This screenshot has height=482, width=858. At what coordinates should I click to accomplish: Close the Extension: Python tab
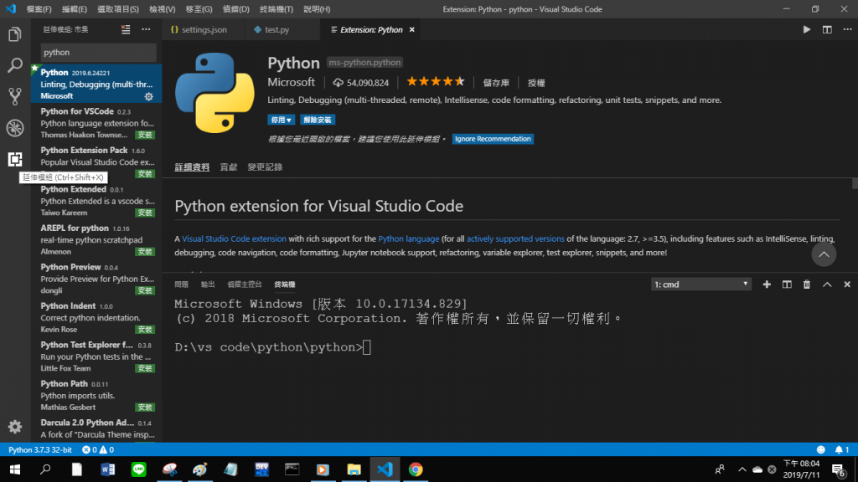tap(412, 29)
